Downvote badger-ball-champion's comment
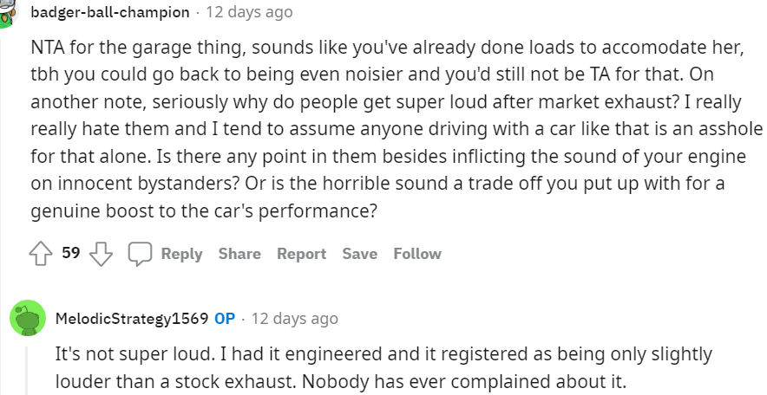The width and height of the screenshot is (767, 395). 102,254
